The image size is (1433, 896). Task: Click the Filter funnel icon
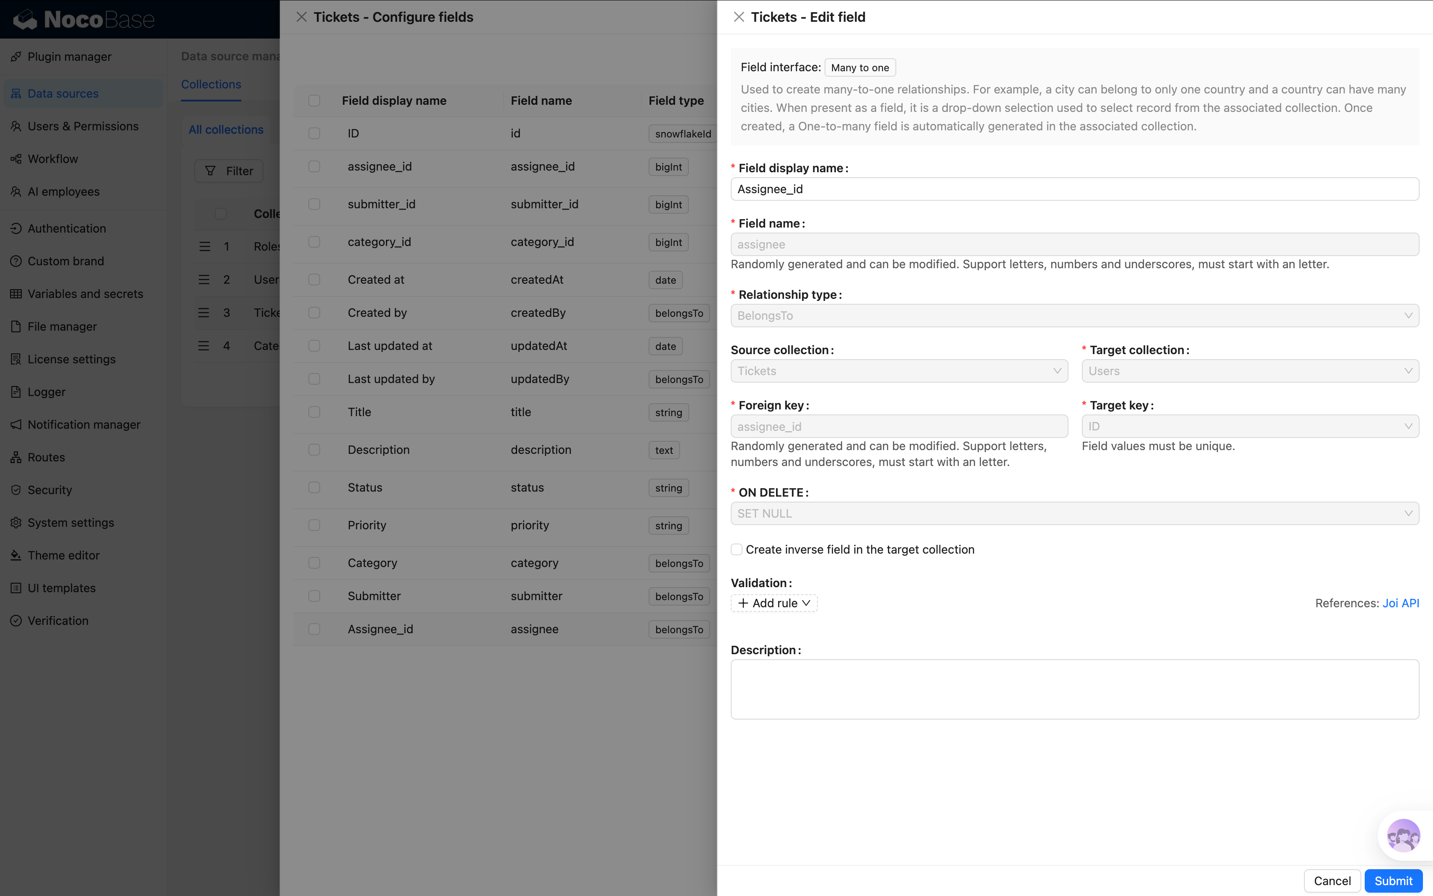210,171
